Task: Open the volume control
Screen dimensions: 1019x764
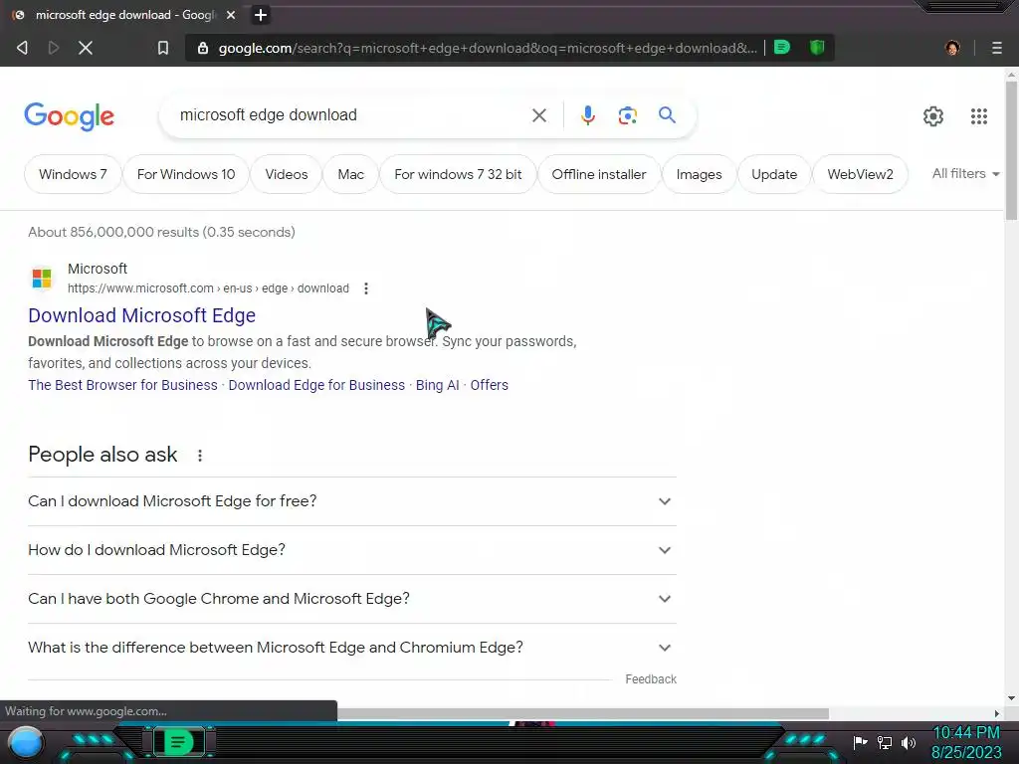Action: 908,742
